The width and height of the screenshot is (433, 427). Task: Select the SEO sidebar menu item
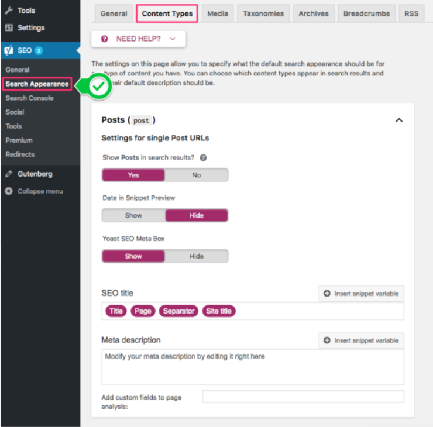pyautogui.click(x=40, y=50)
